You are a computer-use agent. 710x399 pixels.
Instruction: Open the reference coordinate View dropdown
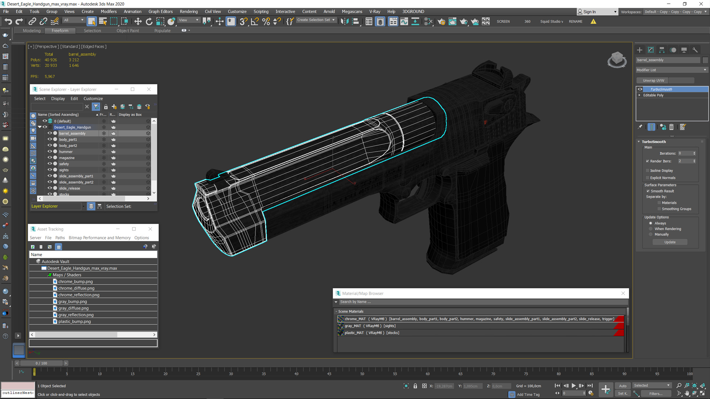pyautogui.click(x=189, y=20)
